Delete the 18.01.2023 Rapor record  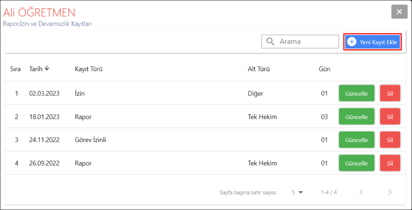[x=390, y=117]
